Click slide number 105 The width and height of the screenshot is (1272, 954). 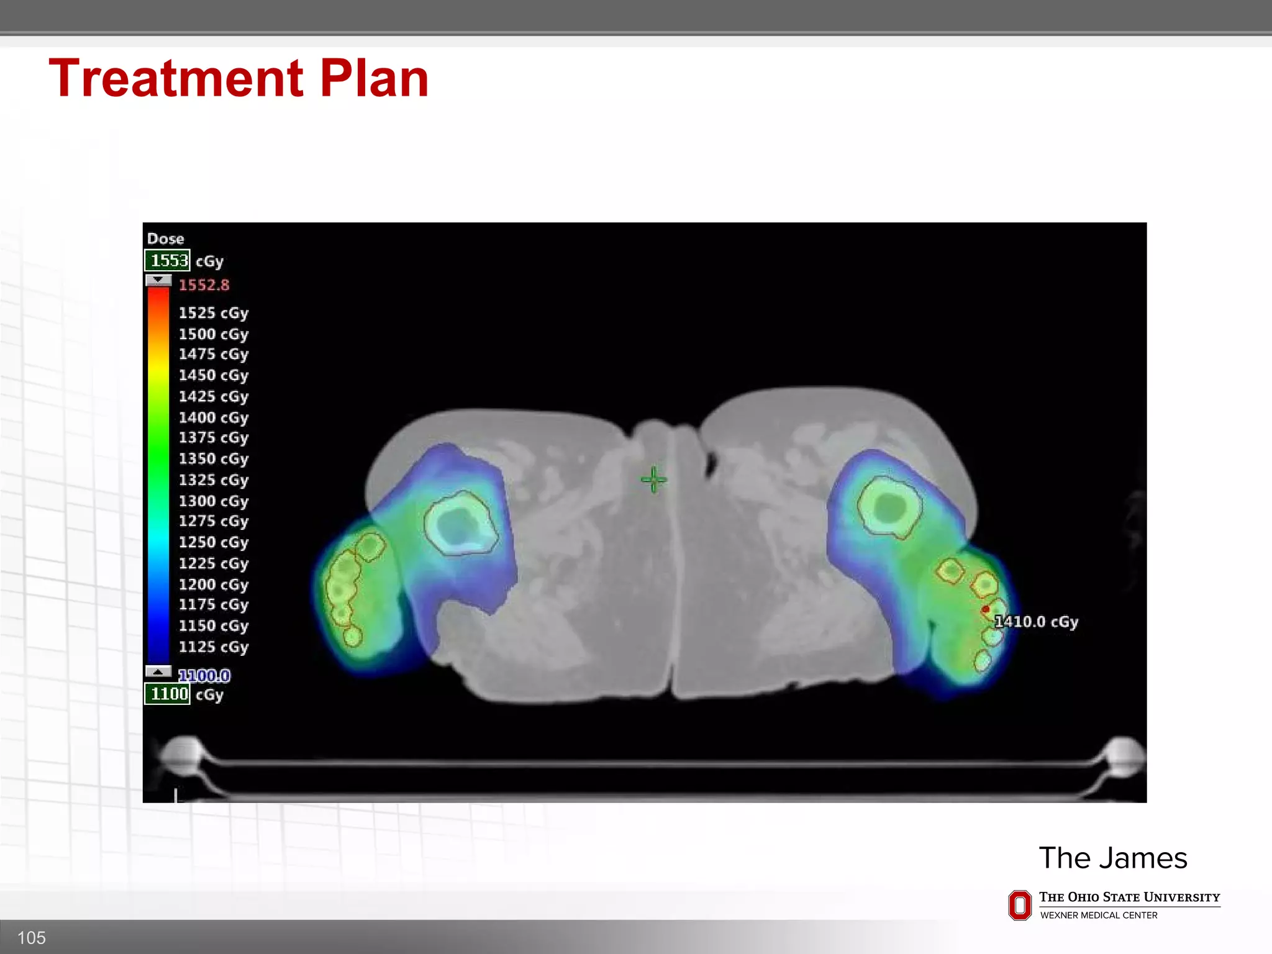point(31,938)
